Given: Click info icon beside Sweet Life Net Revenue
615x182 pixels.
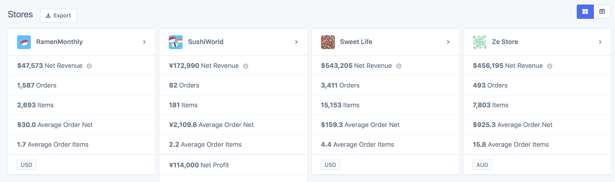Looking at the screenshot, I should point(399,66).
